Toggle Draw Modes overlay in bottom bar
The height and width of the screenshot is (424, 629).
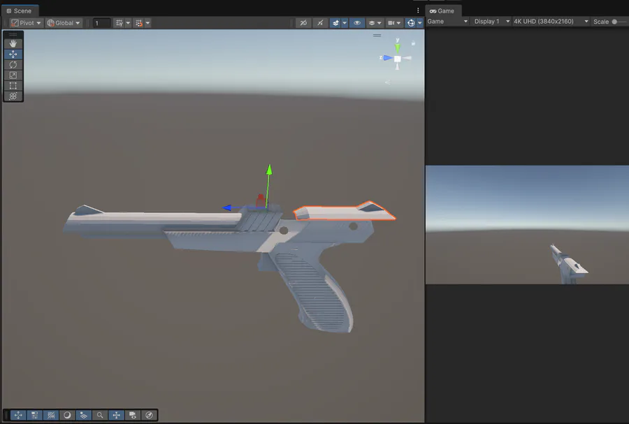coord(67,415)
